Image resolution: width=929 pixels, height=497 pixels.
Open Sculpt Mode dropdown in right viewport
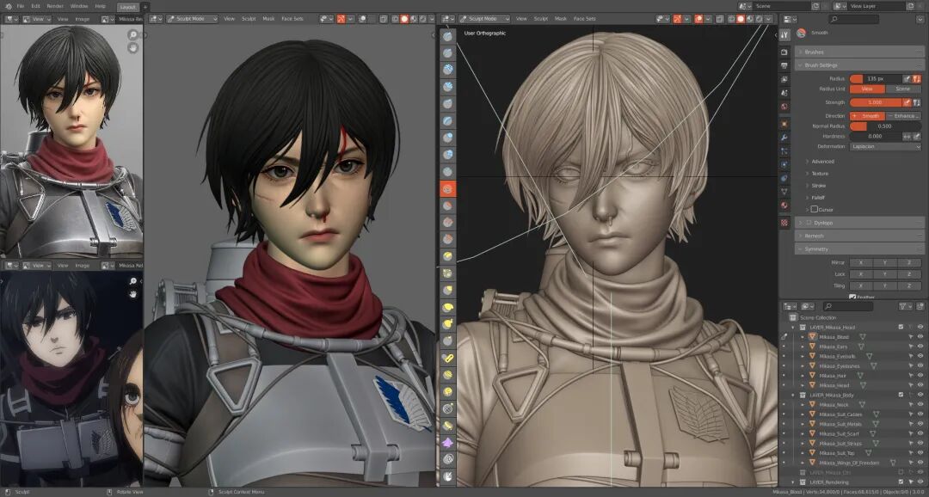click(x=484, y=19)
